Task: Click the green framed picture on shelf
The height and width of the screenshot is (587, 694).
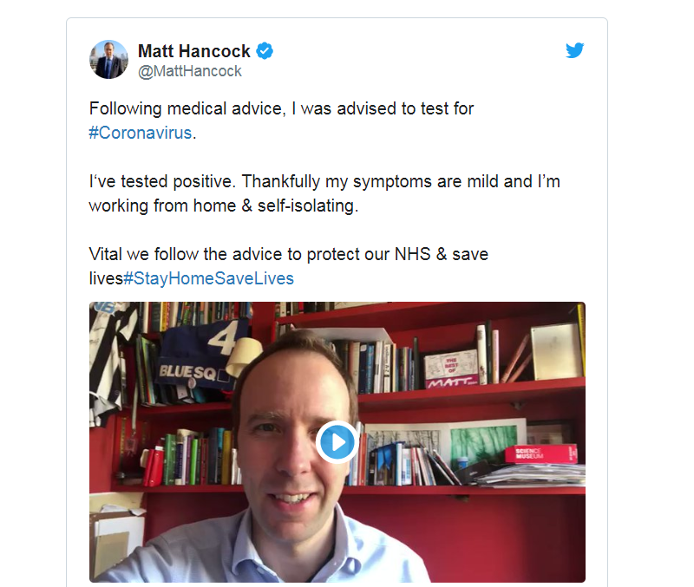Action: [x=483, y=442]
